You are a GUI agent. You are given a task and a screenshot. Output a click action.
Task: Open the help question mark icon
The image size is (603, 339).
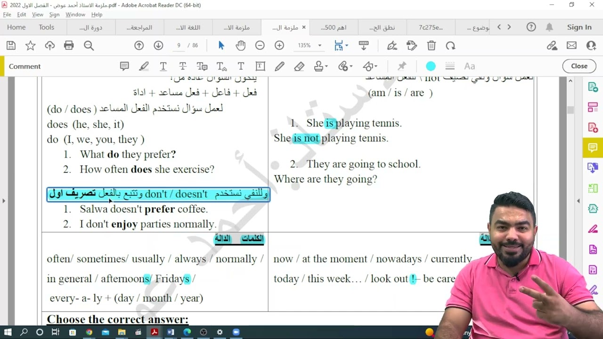click(x=531, y=27)
